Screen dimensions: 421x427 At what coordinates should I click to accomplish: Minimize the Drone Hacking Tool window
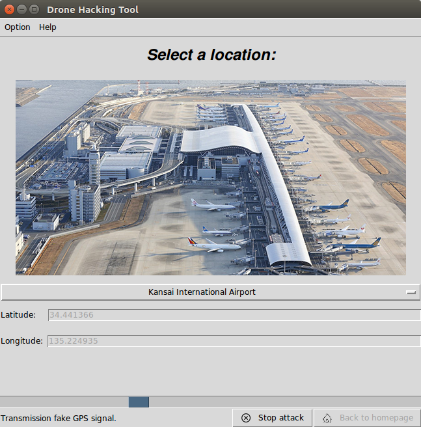pyautogui.click(x=21, y=10)
